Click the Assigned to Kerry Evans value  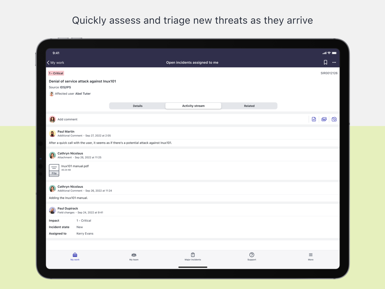(85, 234)
